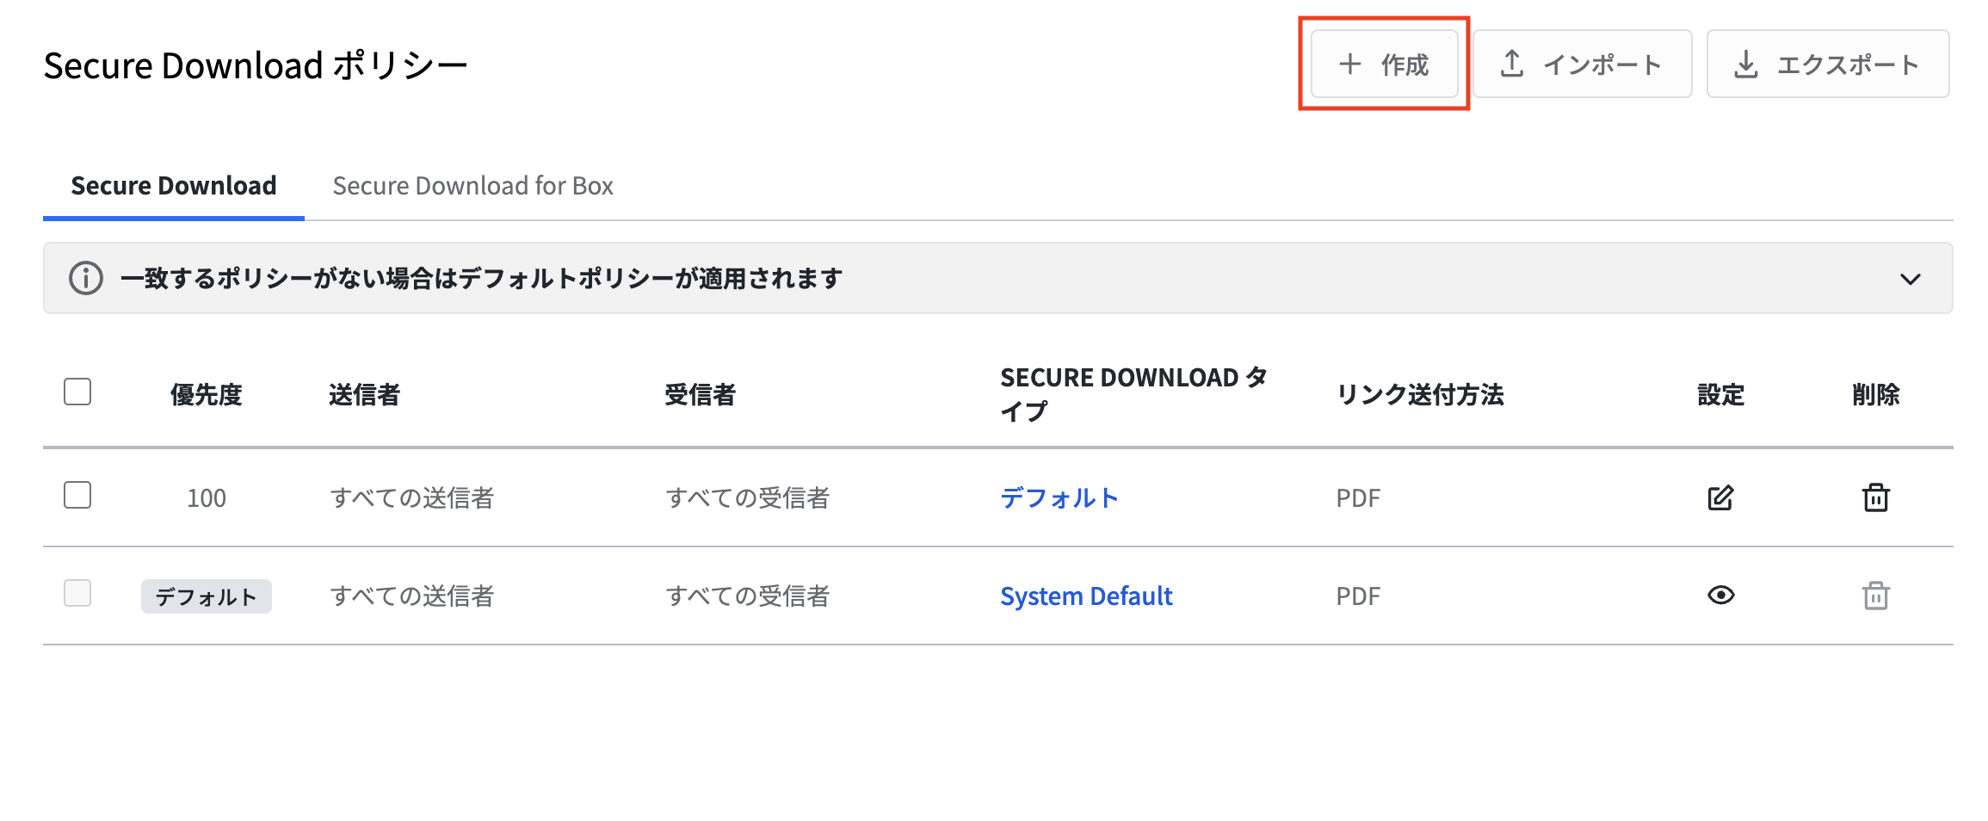Click すべての受信者 in the priority 100 row
1988x821 pixels.
pos(748,498)
